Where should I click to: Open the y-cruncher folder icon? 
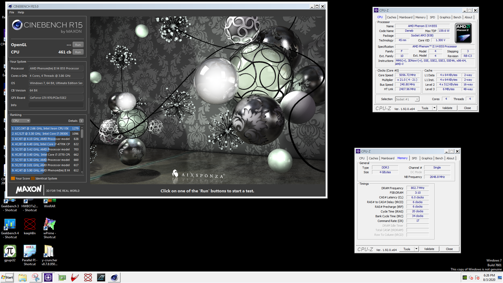[x=50, y=255]
